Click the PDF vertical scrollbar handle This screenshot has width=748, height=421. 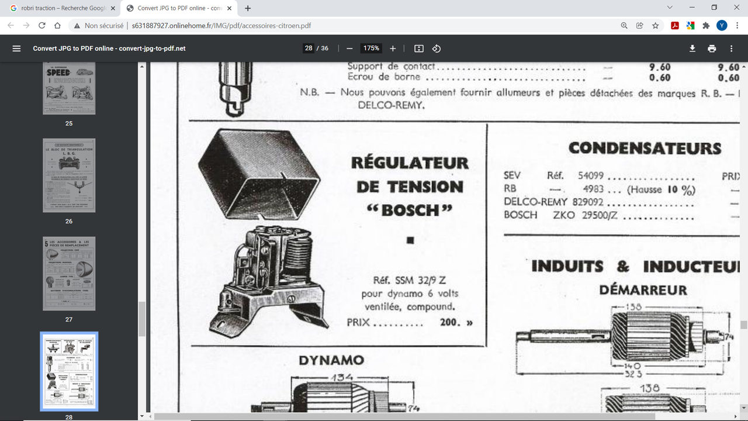tap(744, 325)
